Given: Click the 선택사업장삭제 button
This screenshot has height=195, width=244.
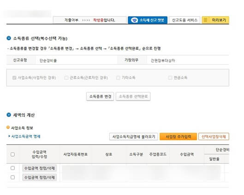Looking at the screenshot, I should click(214, 137).
